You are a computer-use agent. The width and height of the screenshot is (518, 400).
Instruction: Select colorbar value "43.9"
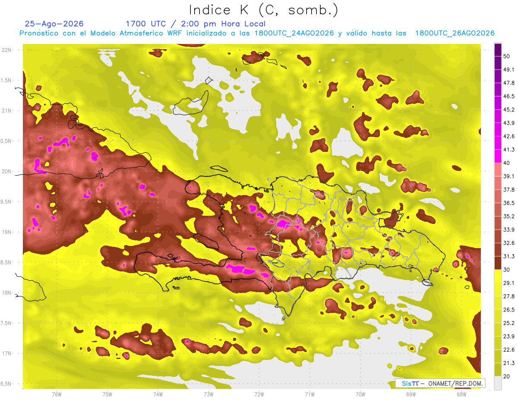[x=509, y=123]
